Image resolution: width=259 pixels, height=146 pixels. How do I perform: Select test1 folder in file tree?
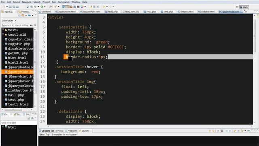tap(13, 30)
